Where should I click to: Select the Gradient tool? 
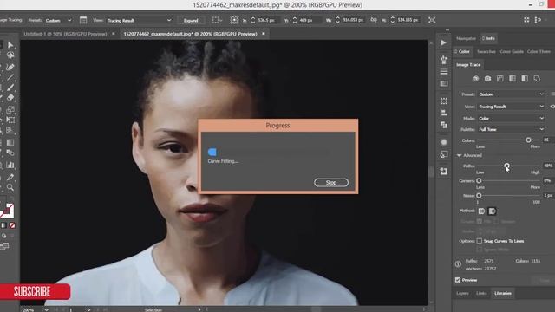point(10,142)
